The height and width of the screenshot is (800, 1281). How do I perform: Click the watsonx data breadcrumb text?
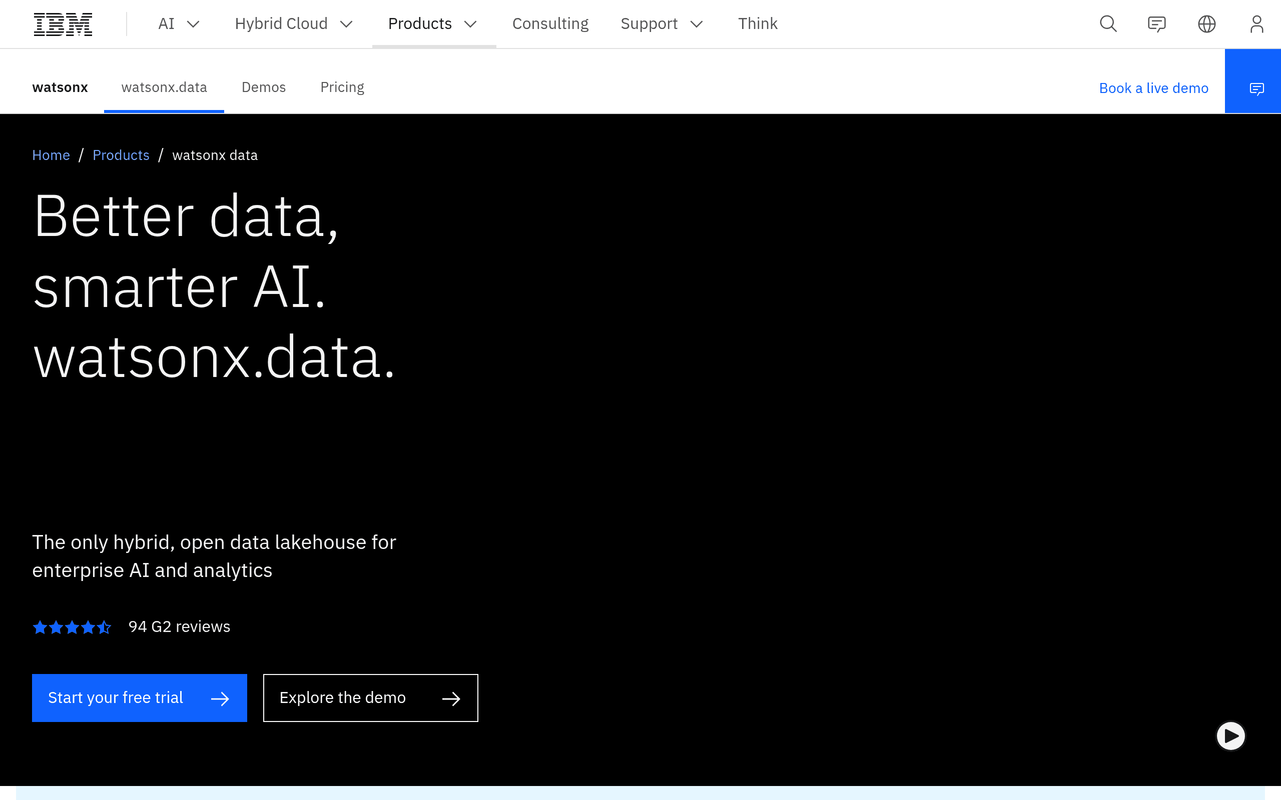coord(215,155)
